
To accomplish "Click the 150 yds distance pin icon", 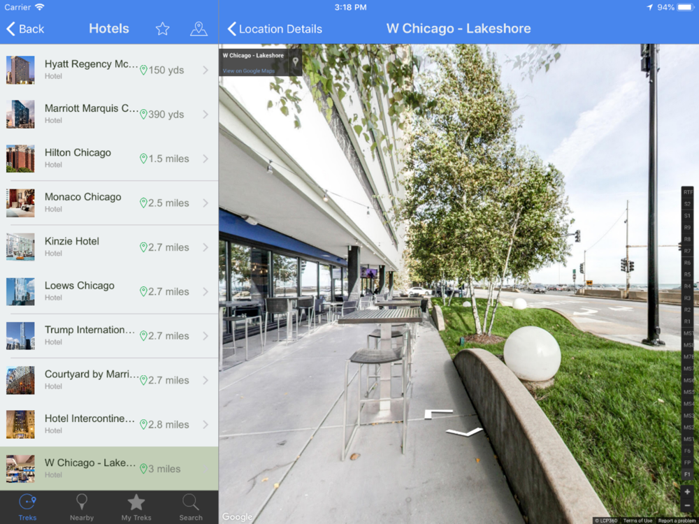I will (x=143, y=70).
